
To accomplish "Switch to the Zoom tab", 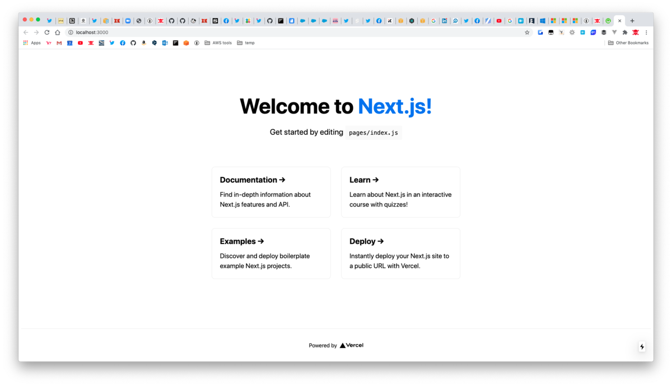I will click(x=128, y=21).
